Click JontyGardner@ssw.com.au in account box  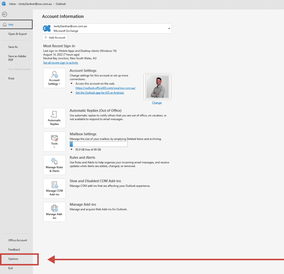70,26
